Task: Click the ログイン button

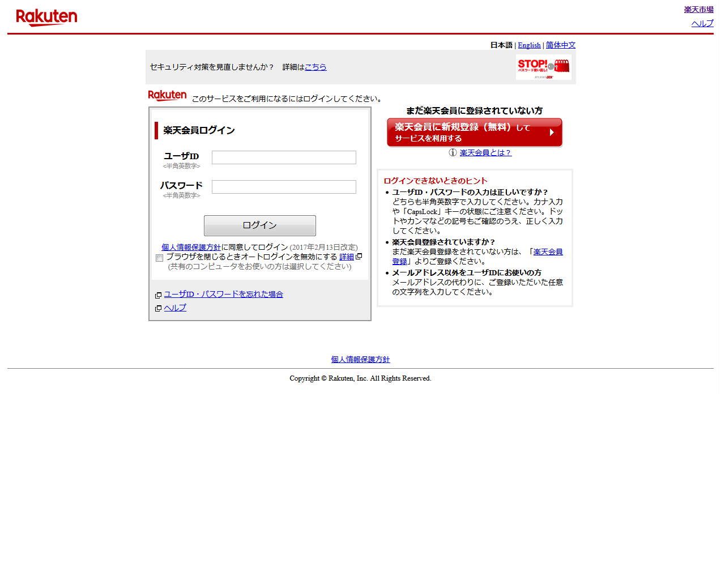Action: click(x=260, y=225)
